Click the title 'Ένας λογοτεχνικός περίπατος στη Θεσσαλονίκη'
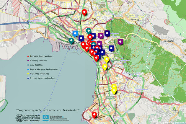This screenshot has height=124, width=186. (x=48, y=110)
